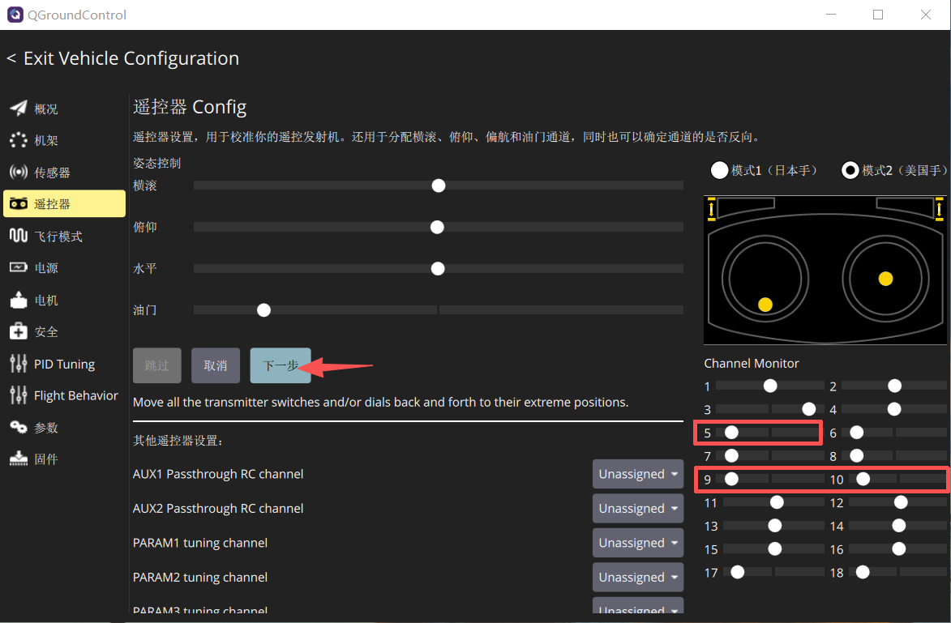Click the QGroundControl app logo

(15, 15)
